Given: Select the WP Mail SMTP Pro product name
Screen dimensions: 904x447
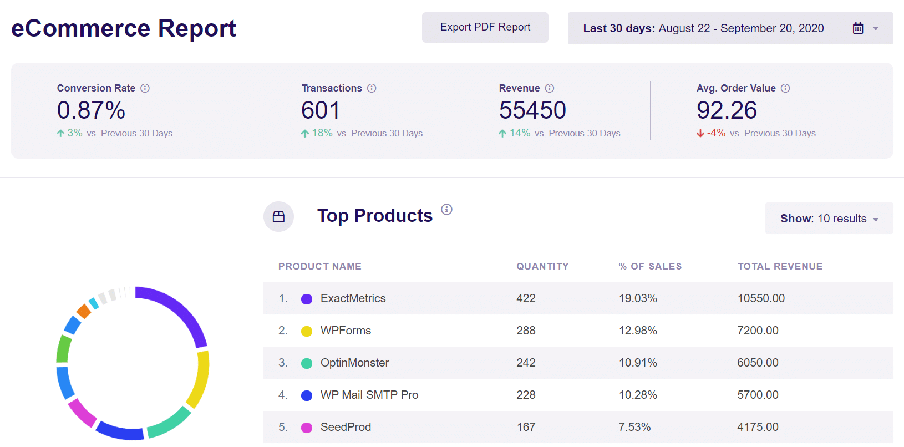Looking at the screenshot, I should pyautogui.click(x=369, y=395).
